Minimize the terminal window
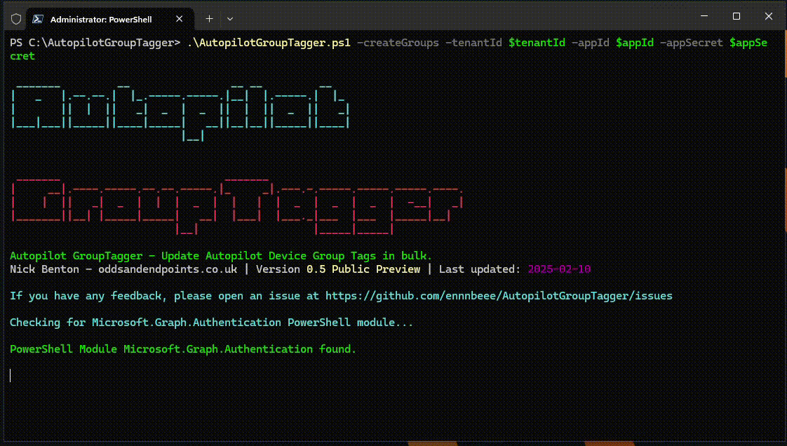 (704, 15)
